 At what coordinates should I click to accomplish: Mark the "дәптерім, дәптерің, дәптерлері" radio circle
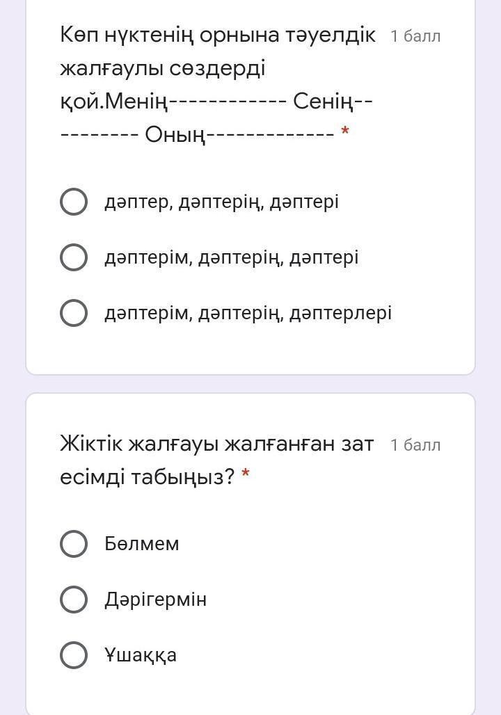[x=74, y=313]
